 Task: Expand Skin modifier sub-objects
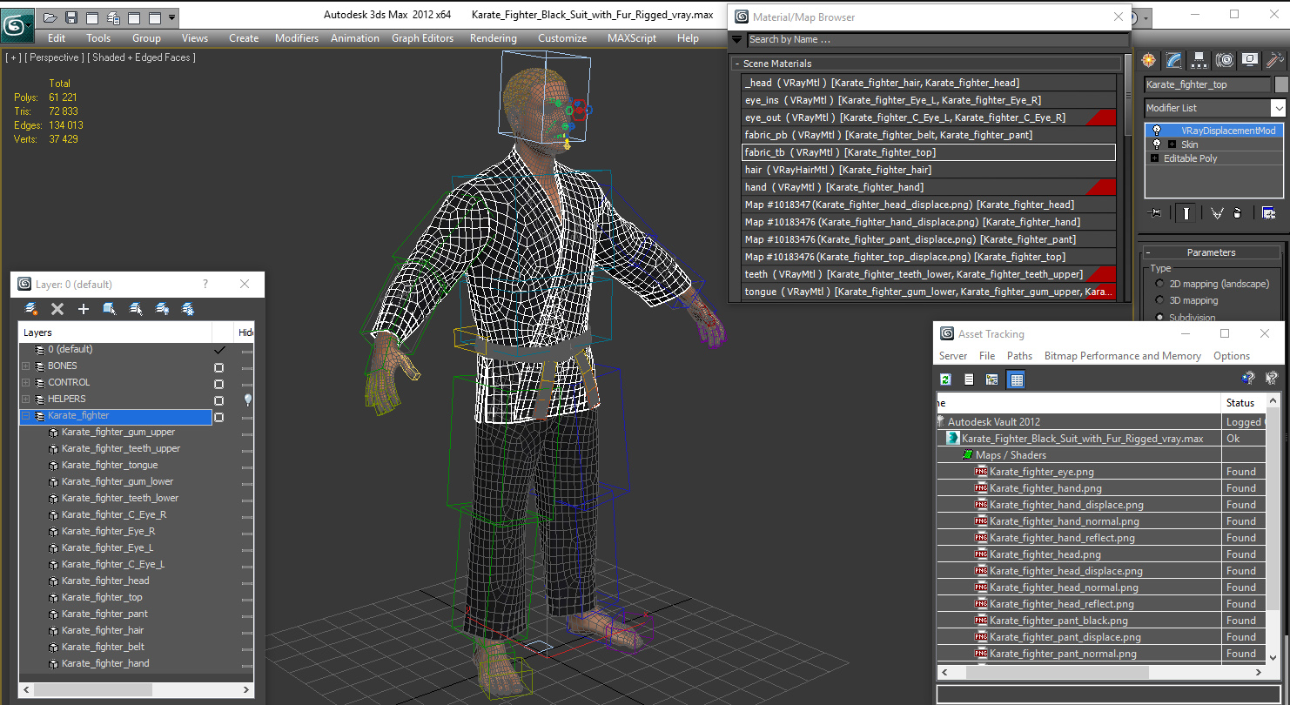pyautogui.click(x=1172, y=144)
